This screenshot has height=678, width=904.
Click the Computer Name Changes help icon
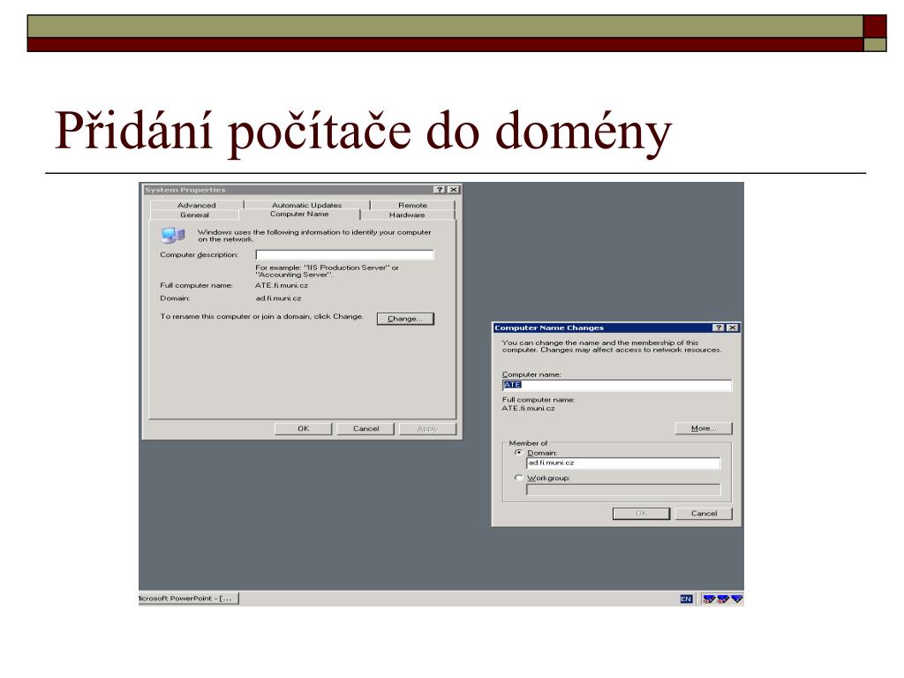[x=719, y=328]
